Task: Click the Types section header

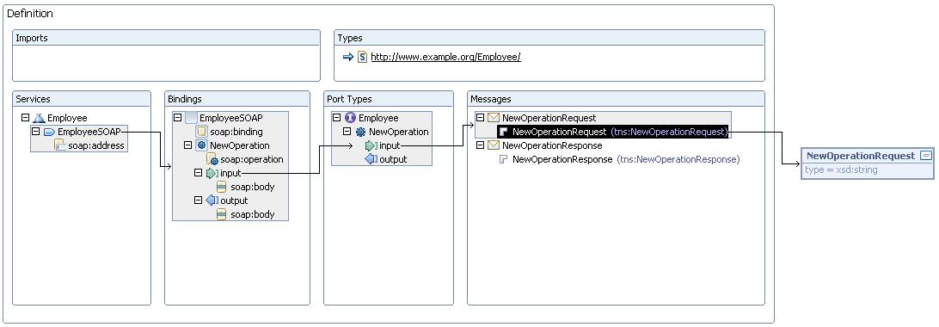Action: click(549, 38)
